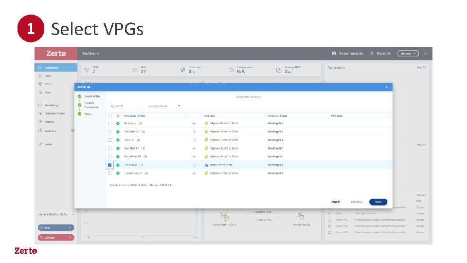Screen dimensions: 467x263
Task: Click the Support Forum VPG name
Action: [132, 173]
